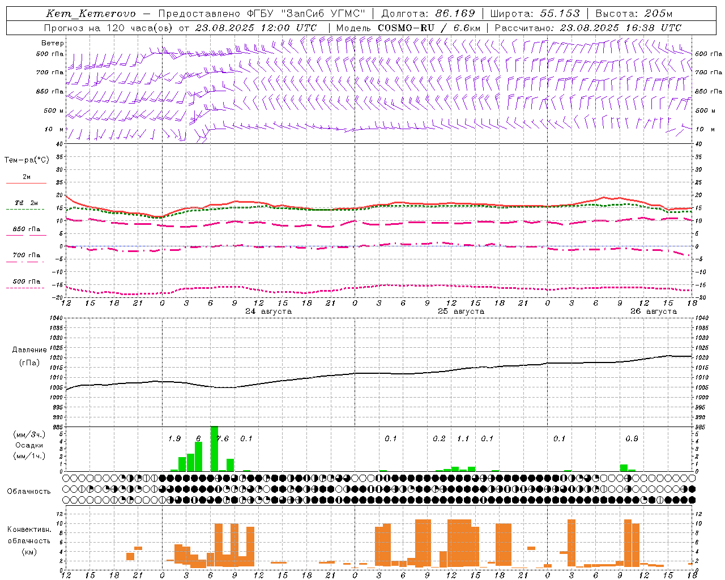Click the 1.1 precipitation value

463,438
